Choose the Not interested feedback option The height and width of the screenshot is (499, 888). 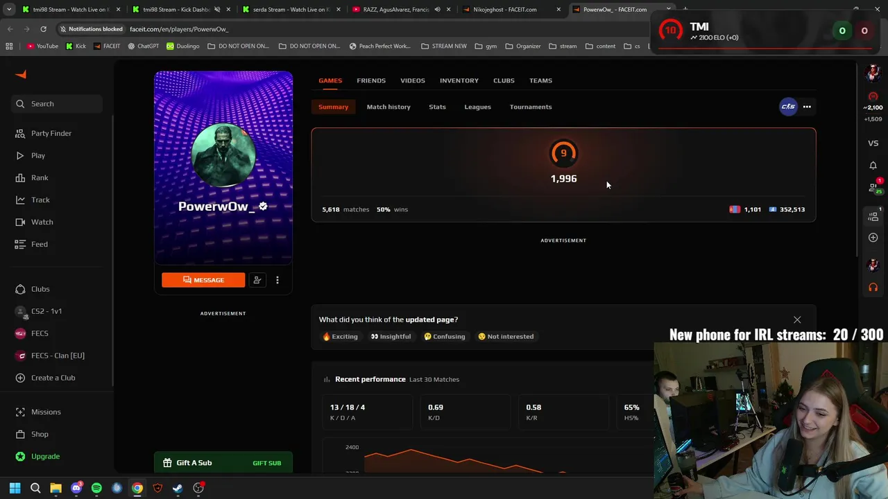[x=506, y=337]
